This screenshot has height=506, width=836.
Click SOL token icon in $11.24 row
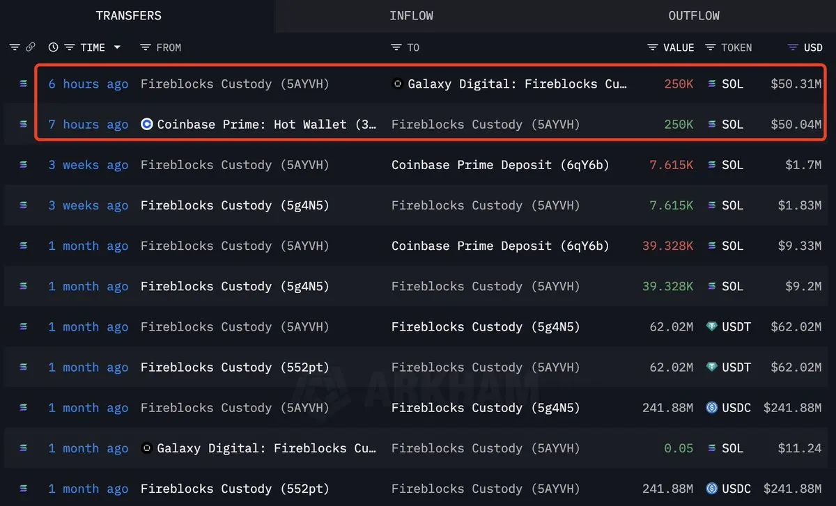(x=711, y=448)
